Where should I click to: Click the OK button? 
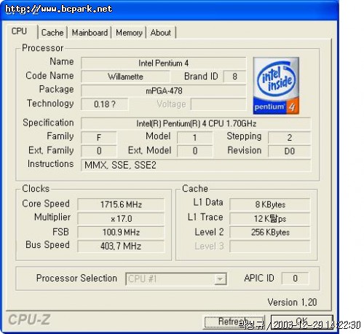pos(302,322)
